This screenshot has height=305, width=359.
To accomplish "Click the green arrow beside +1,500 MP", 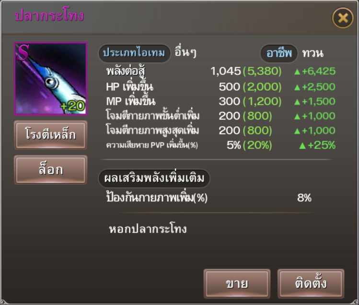I will coord(297,102).
